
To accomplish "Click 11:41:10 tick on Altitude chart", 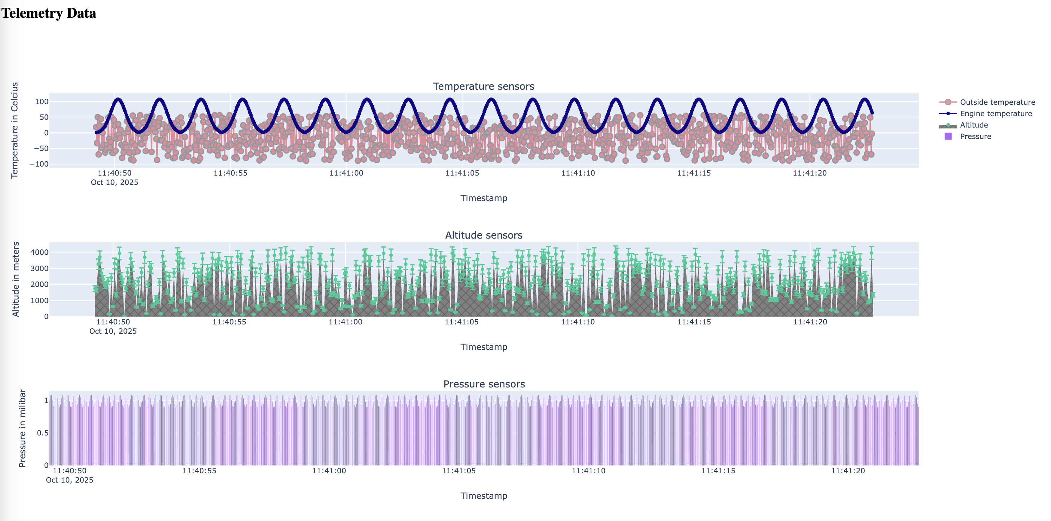I will click(x=578, y=322).
